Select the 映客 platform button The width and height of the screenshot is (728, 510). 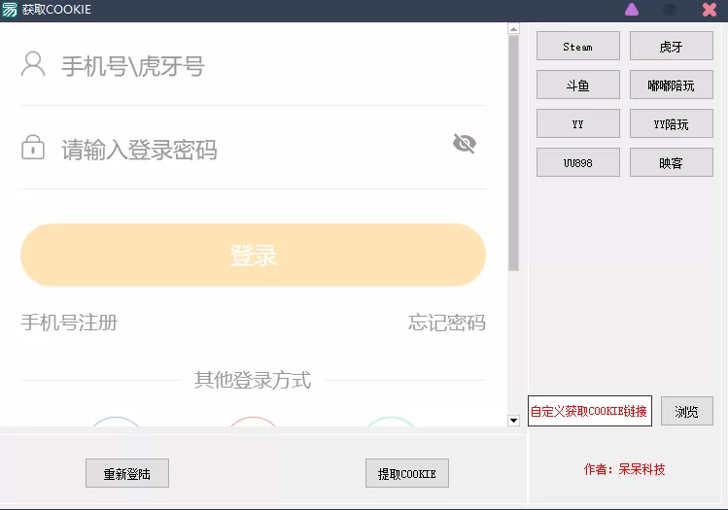(672, 162)
